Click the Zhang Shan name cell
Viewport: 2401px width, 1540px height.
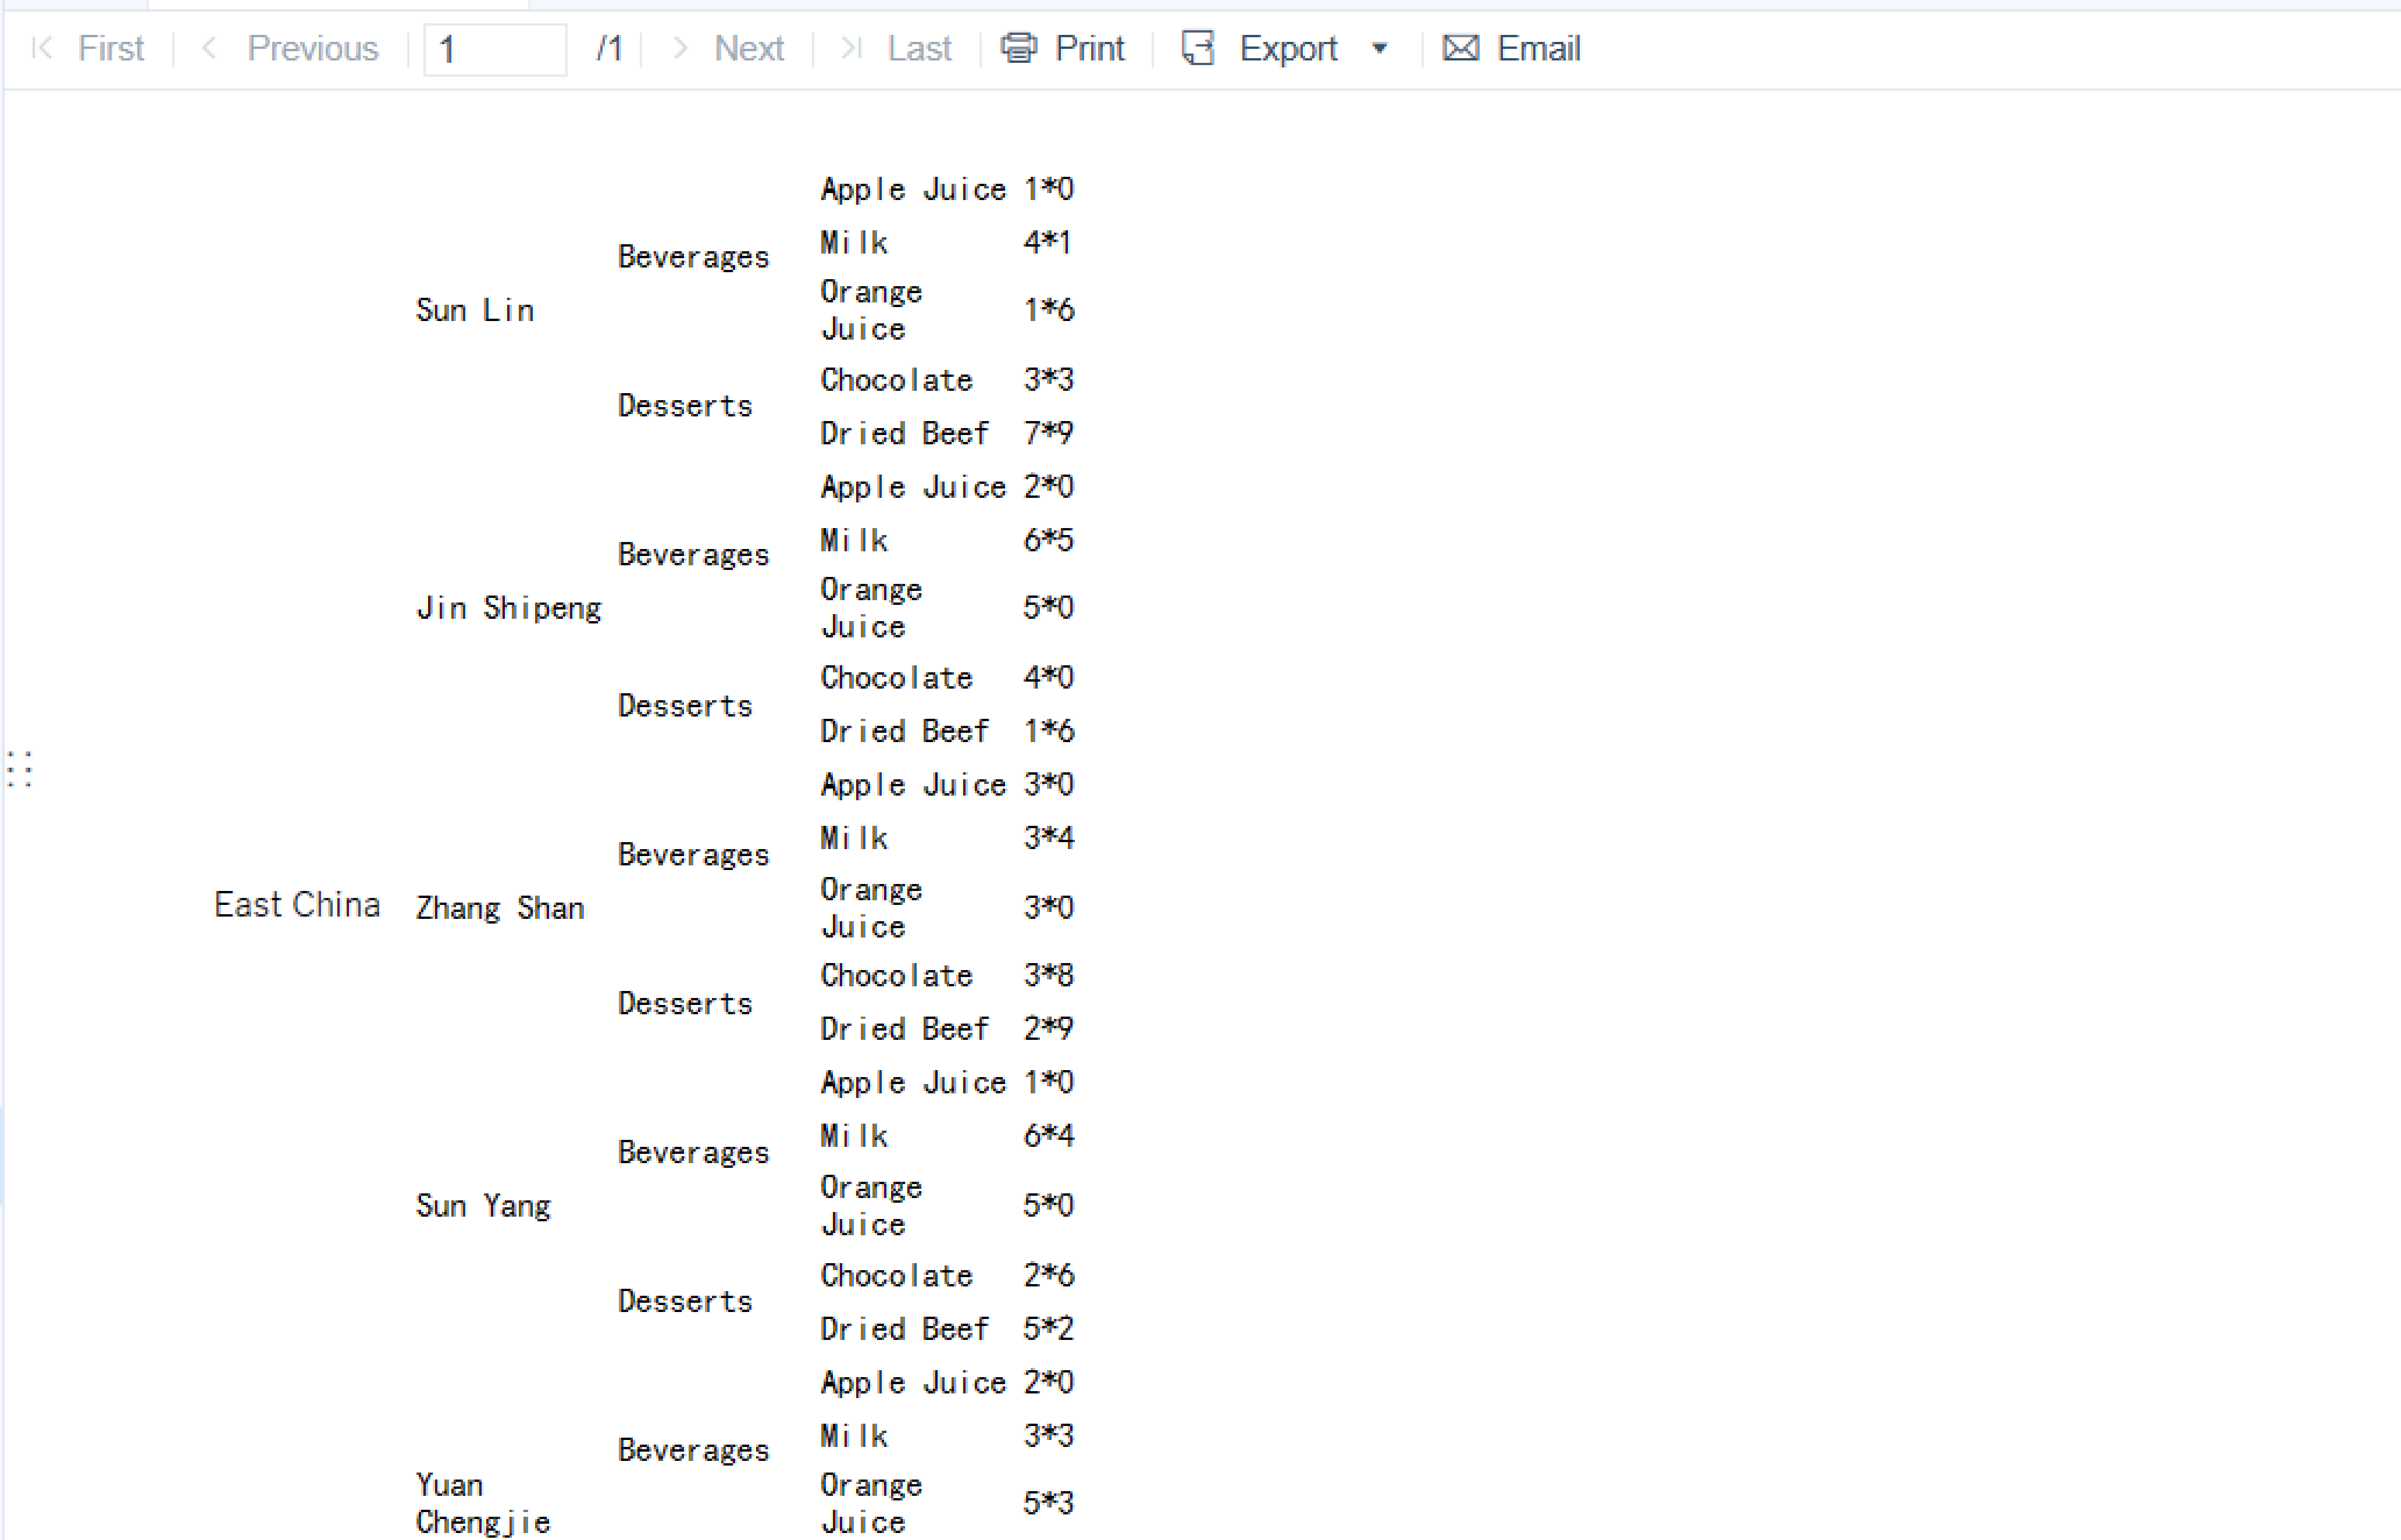coord(500,908)
